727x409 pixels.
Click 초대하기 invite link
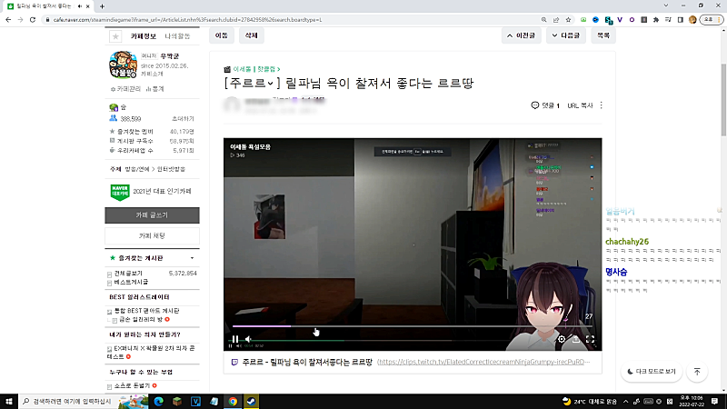pyautogui.click(x=183, y=119)
